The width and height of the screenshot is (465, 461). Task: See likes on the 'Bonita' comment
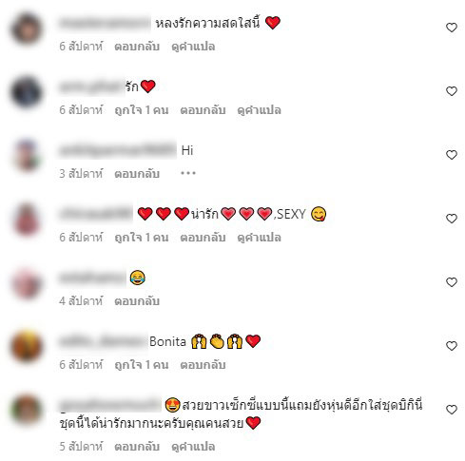tap(142, 365)
